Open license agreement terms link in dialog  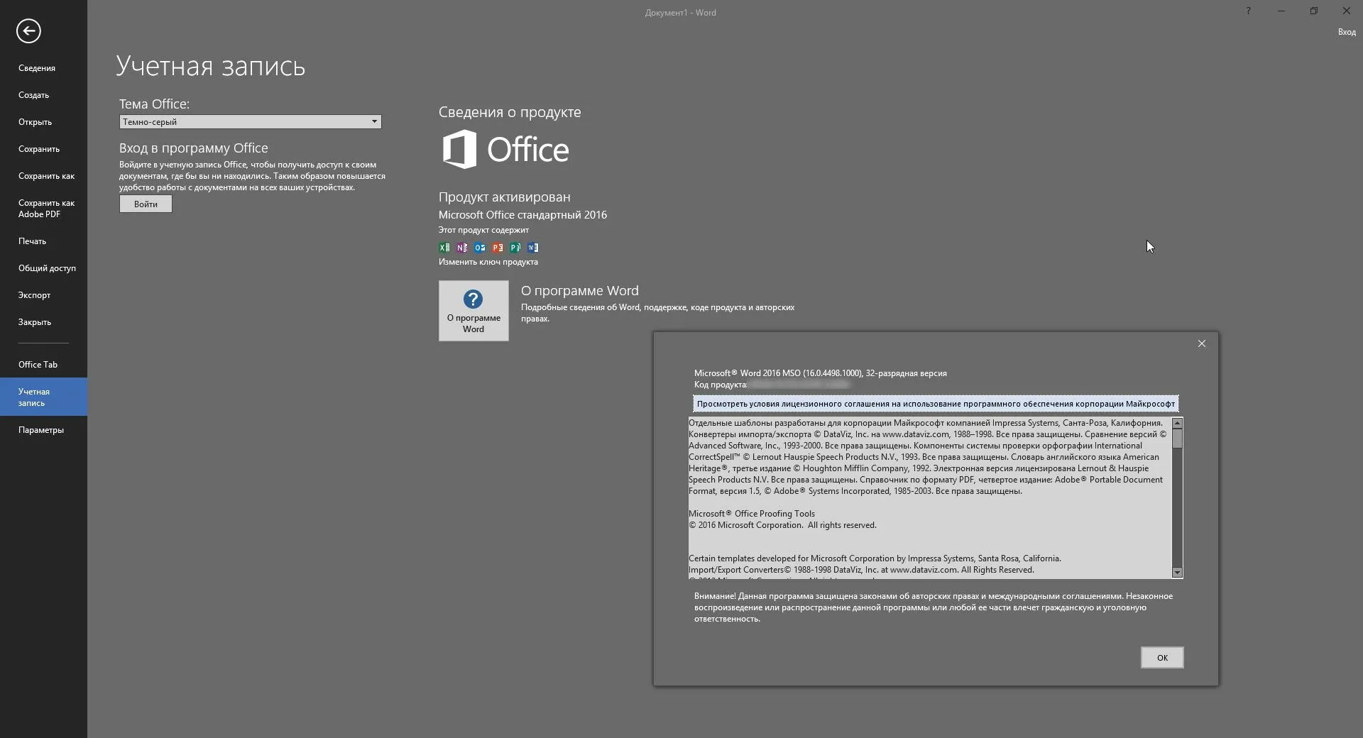click(x=935, y=404)
